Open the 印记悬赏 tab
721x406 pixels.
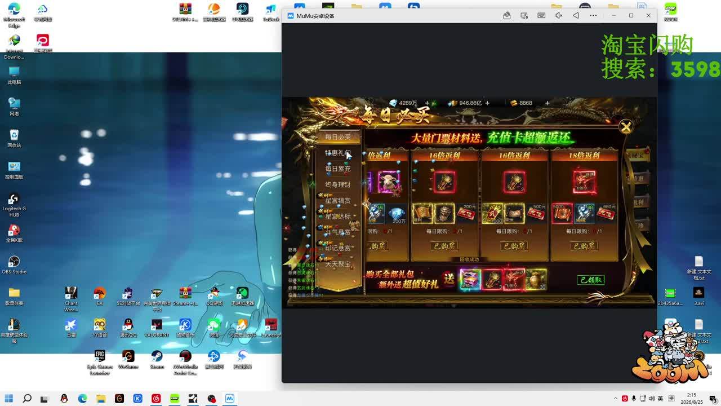[x=338, y=248]
